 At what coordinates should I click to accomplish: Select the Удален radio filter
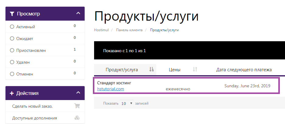point(12,62)
